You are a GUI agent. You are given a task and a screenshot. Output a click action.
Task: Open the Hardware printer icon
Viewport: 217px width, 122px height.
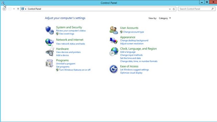[x=50, y=52]
